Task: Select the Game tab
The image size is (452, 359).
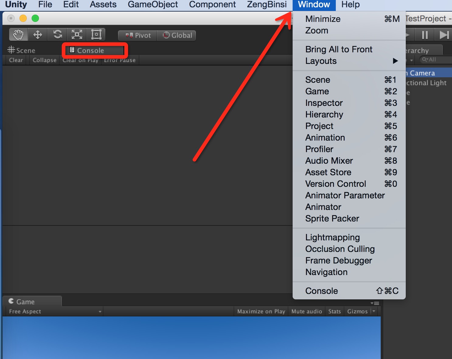Action: point(32,301)
